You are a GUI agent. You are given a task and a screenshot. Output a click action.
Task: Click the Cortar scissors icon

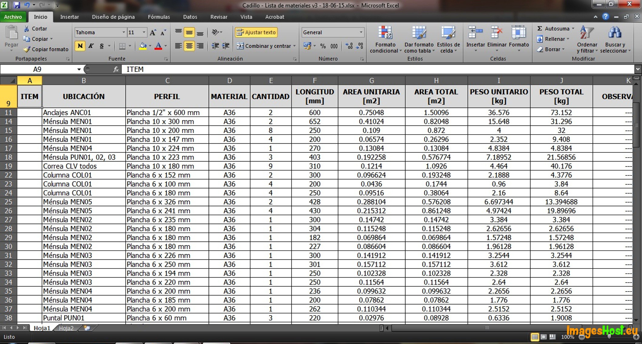[x=27, y=28]
